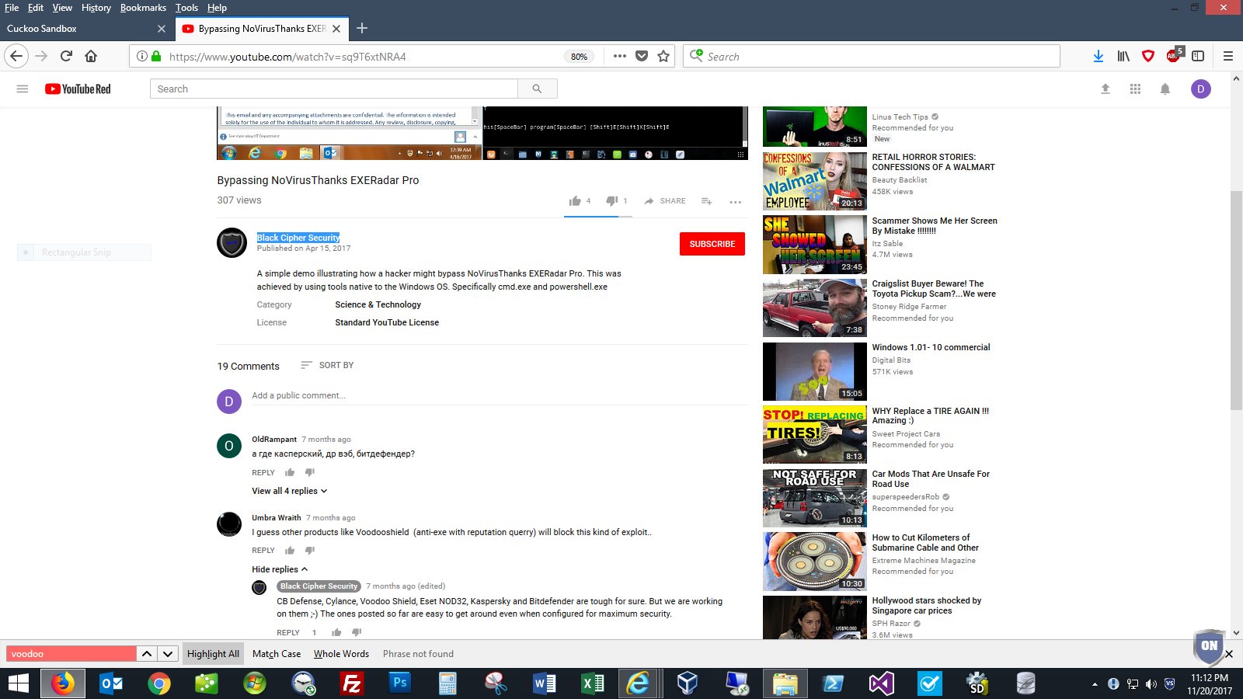Reload the current page
This screenshot has height=699, width=1243.
66,56
